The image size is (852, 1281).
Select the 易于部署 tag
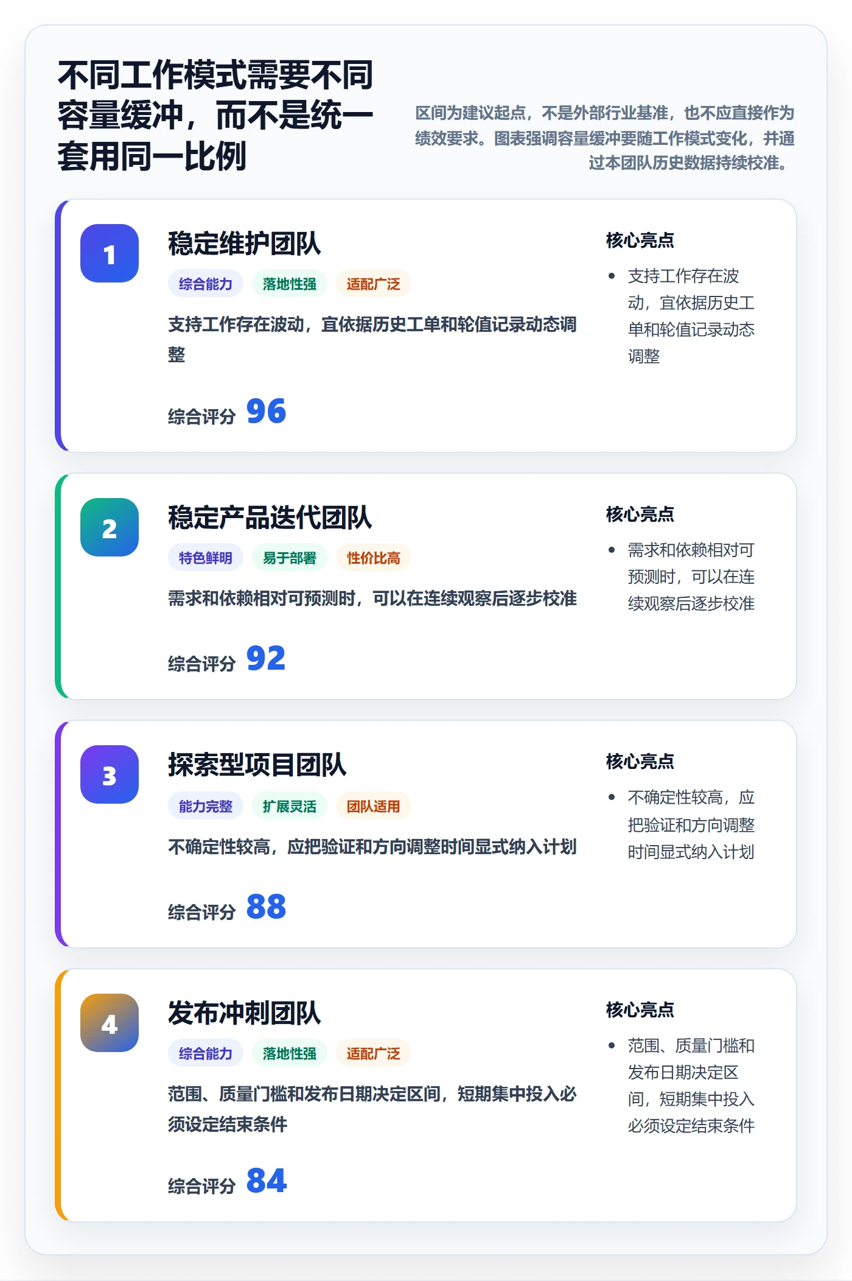290,558
